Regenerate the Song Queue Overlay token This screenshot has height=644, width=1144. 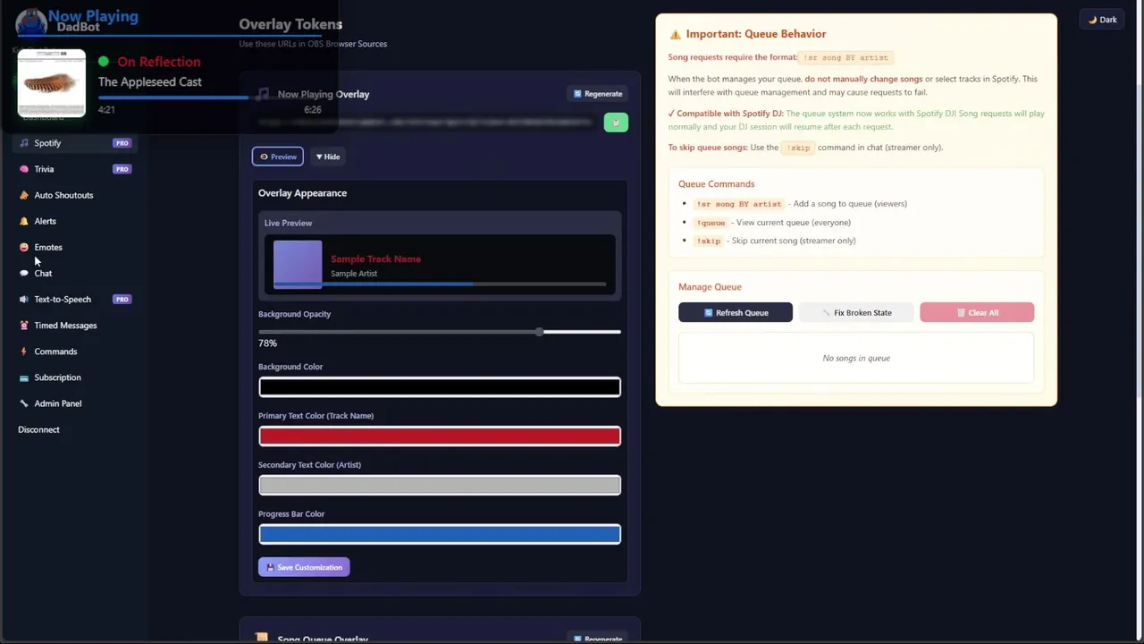[598, 639]
